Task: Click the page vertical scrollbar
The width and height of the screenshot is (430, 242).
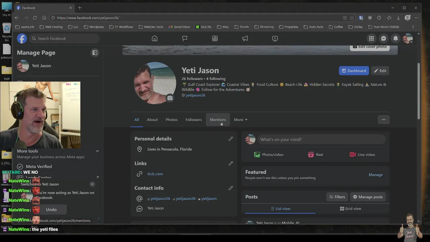Action: (419, 91)
